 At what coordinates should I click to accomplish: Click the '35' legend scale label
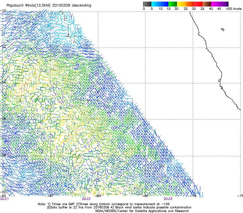tap(202, 9)
